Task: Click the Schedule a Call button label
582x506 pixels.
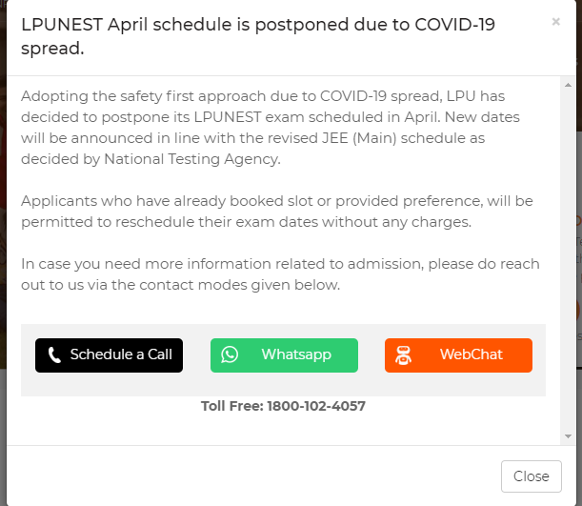Action: (x=121, y=354)
